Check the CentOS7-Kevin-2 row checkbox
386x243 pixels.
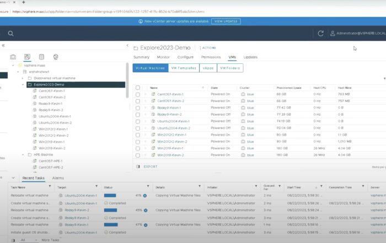[x=138, y=101]
